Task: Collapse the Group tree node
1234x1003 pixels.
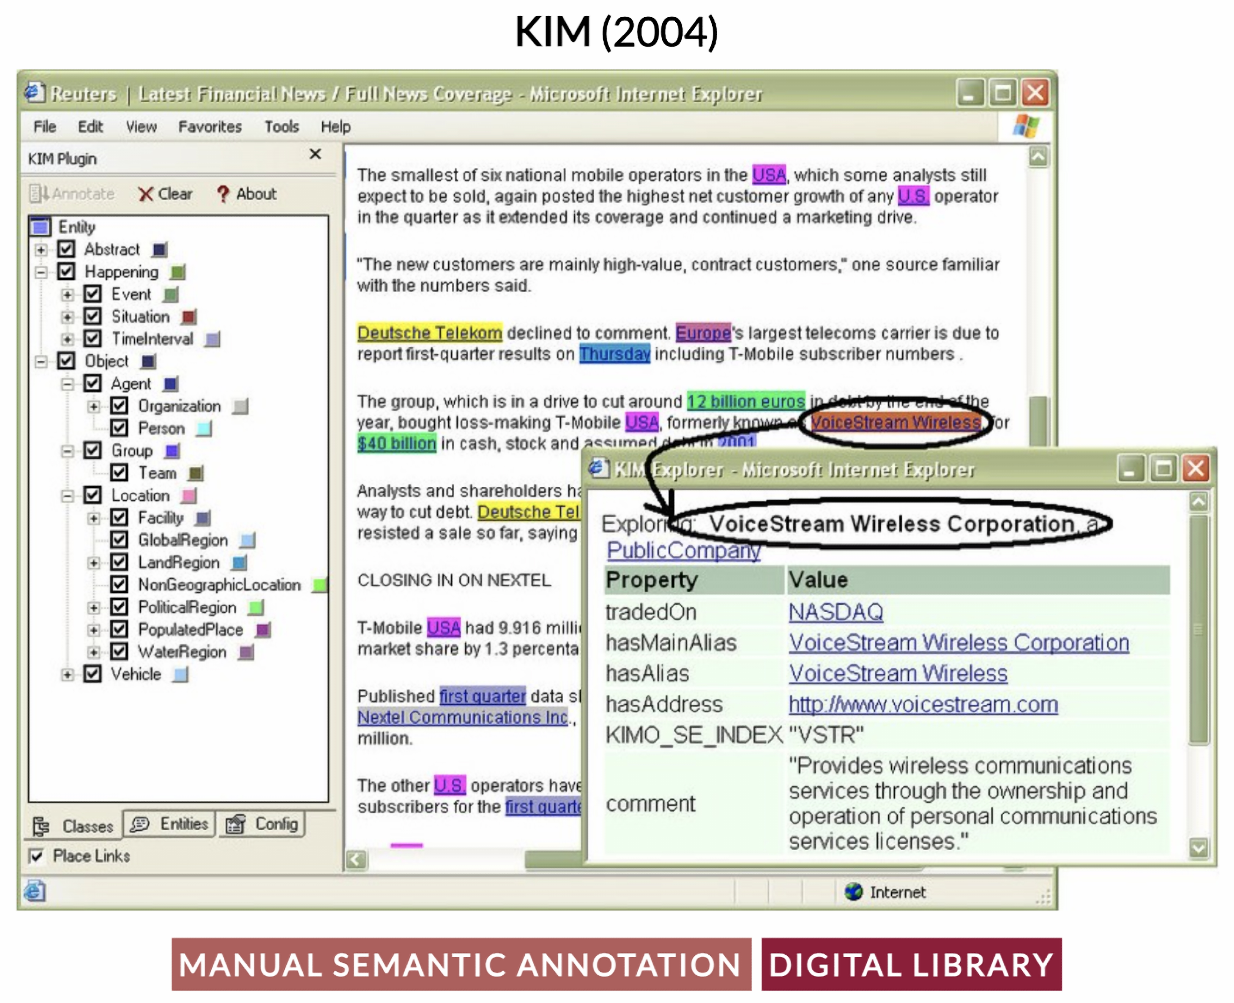Action: [67, 451]
